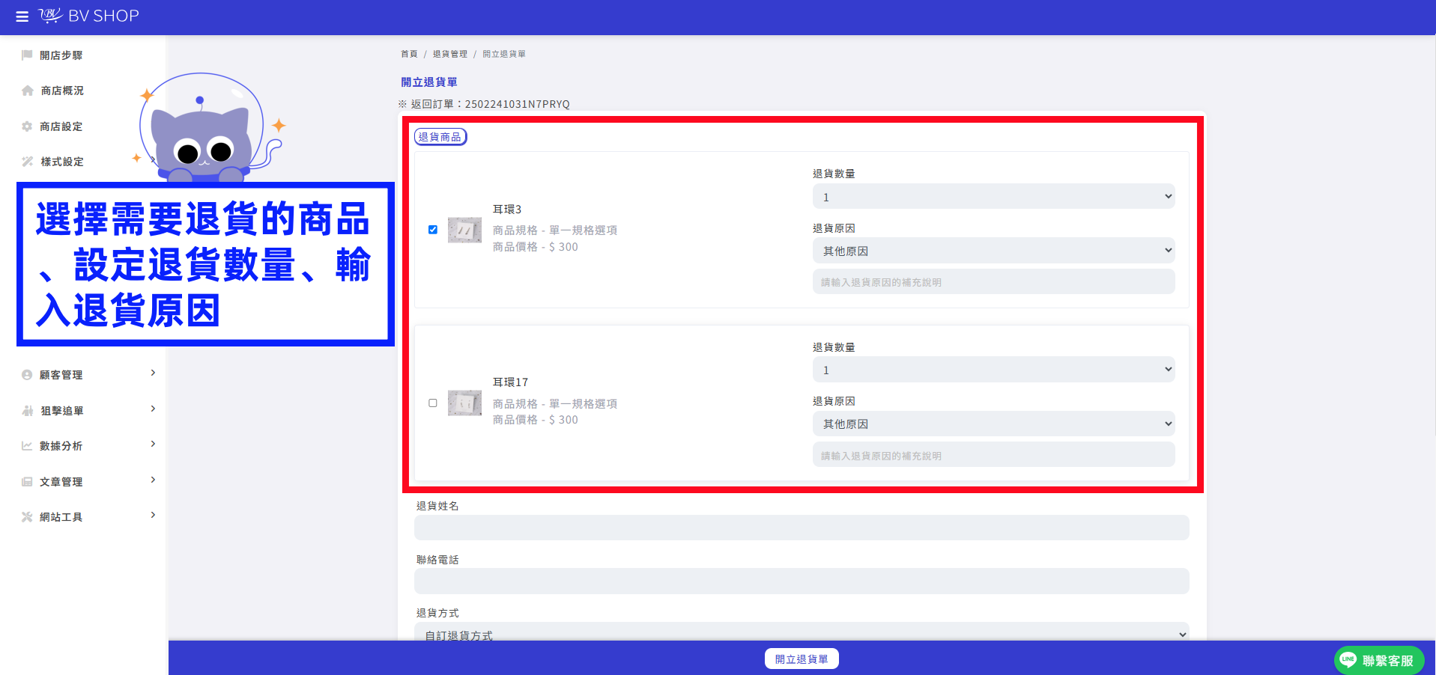Expand the 網站工具 chevron

(153, 515)
